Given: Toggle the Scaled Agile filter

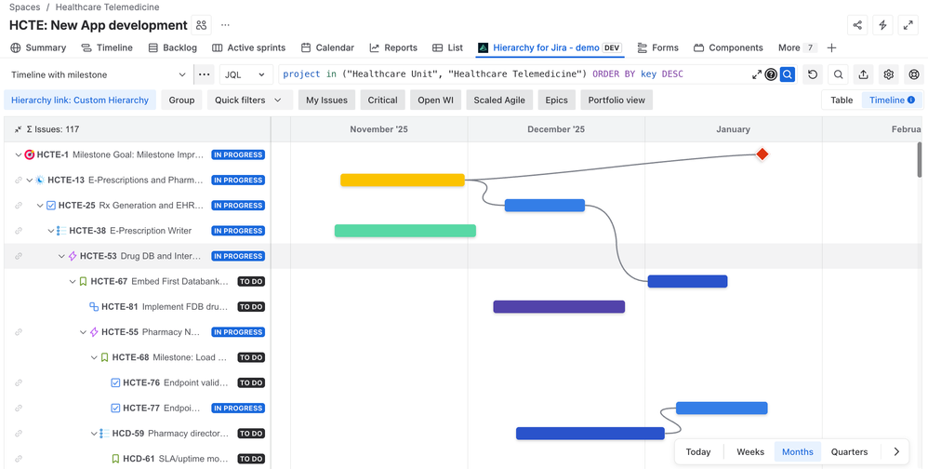Looking at the screenshot, I should tap(499, 100).
